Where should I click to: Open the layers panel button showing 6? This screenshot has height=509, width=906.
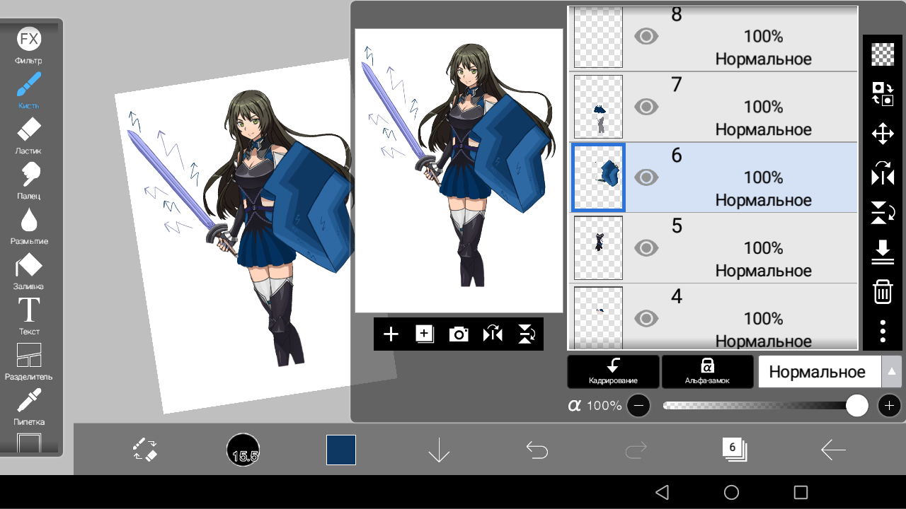pos(734,449)
